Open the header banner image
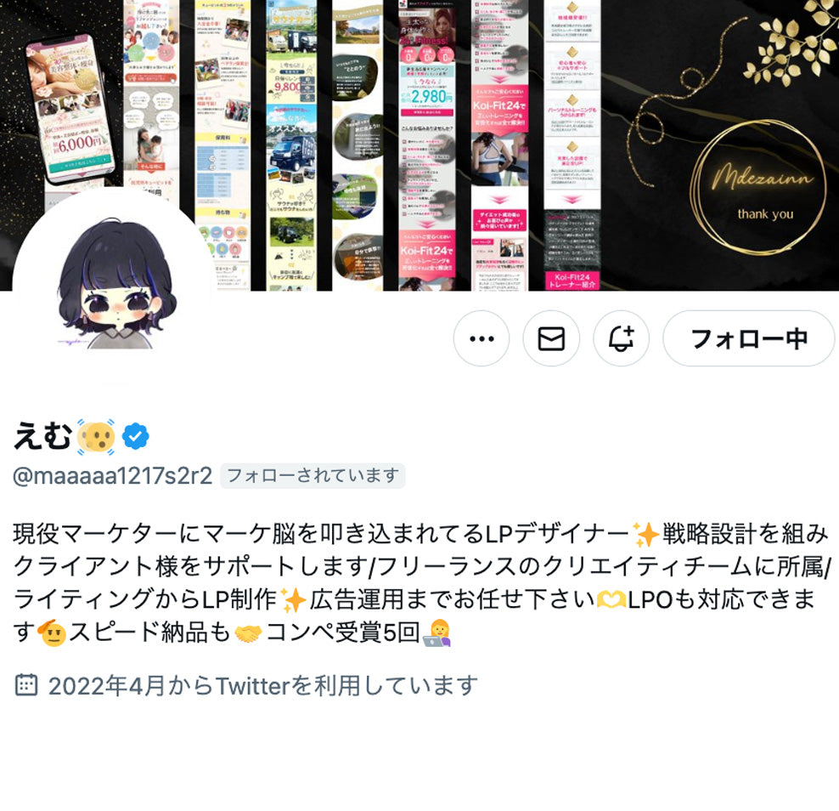This screenshot has height=811, width=839. point(419,145)
